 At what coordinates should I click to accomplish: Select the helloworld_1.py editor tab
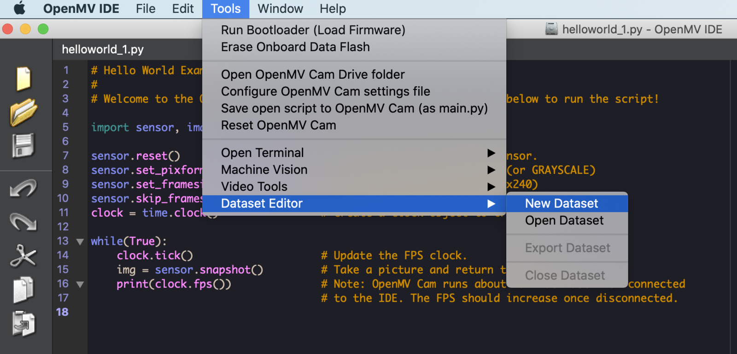coord(103,49)
